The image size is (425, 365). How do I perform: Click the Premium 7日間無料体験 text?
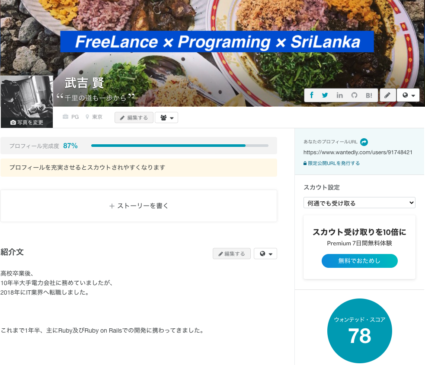(x=359, y=243)
